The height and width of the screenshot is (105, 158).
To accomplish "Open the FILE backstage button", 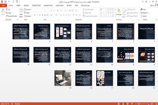I will (x=3, y=6).
